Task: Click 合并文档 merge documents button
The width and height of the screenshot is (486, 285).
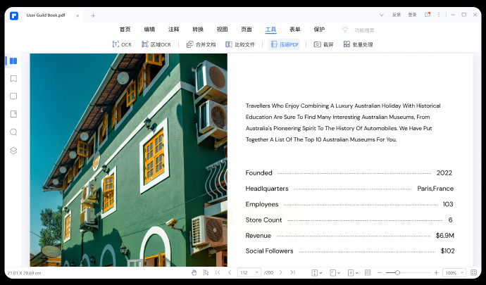Action: 201,44
